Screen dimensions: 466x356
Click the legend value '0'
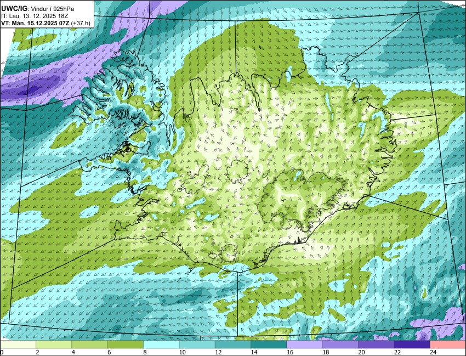point(2,352)
